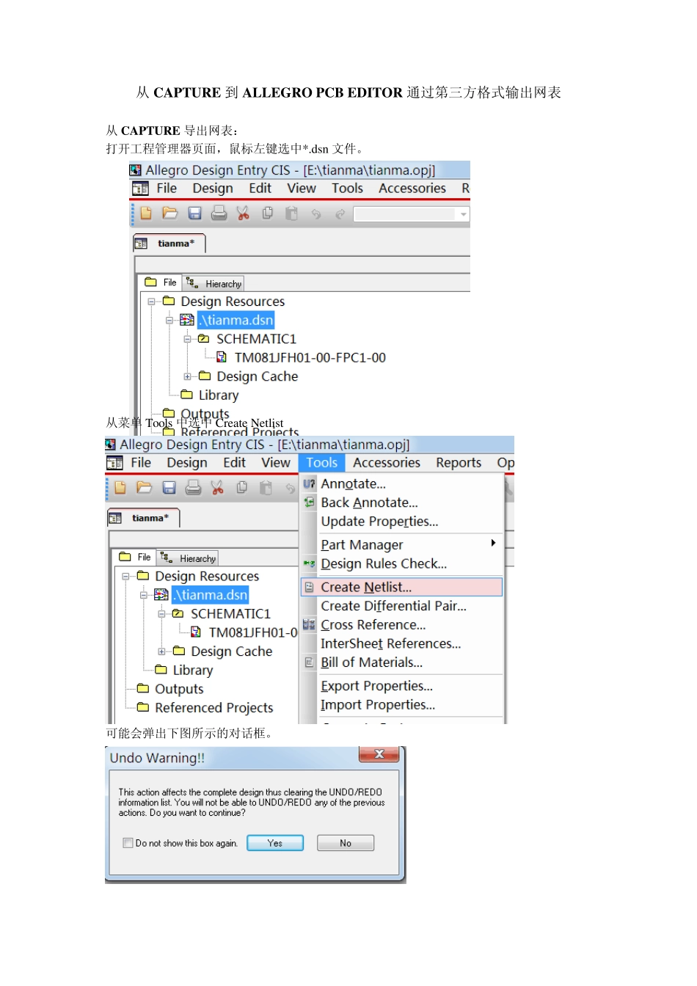Click New document icon in upper Capture window
697x986 pixels.
point(146,213)
